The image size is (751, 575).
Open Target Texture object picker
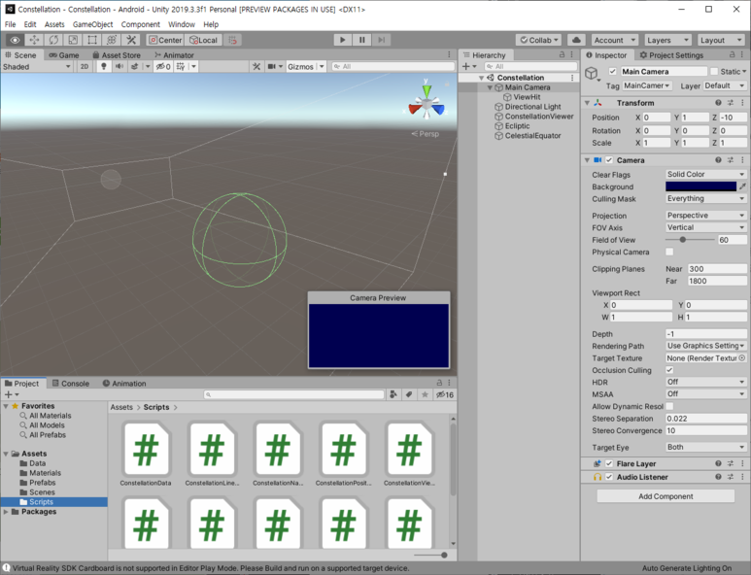742,357
